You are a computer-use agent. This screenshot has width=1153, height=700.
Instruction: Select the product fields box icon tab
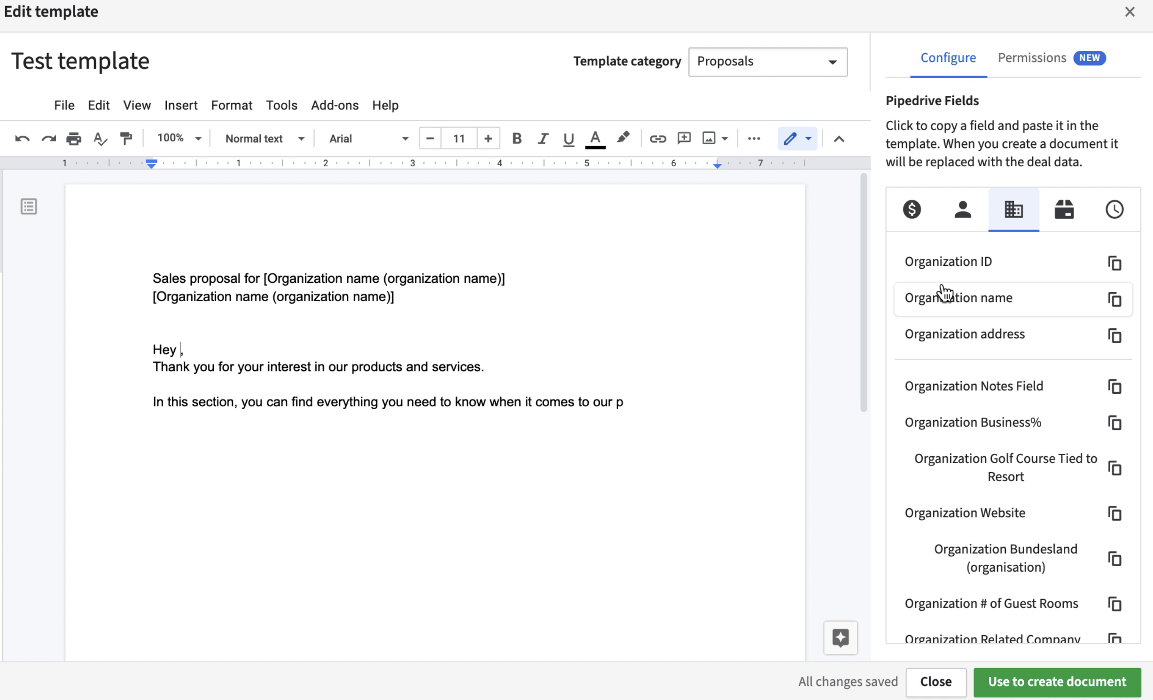point(1064,209)
